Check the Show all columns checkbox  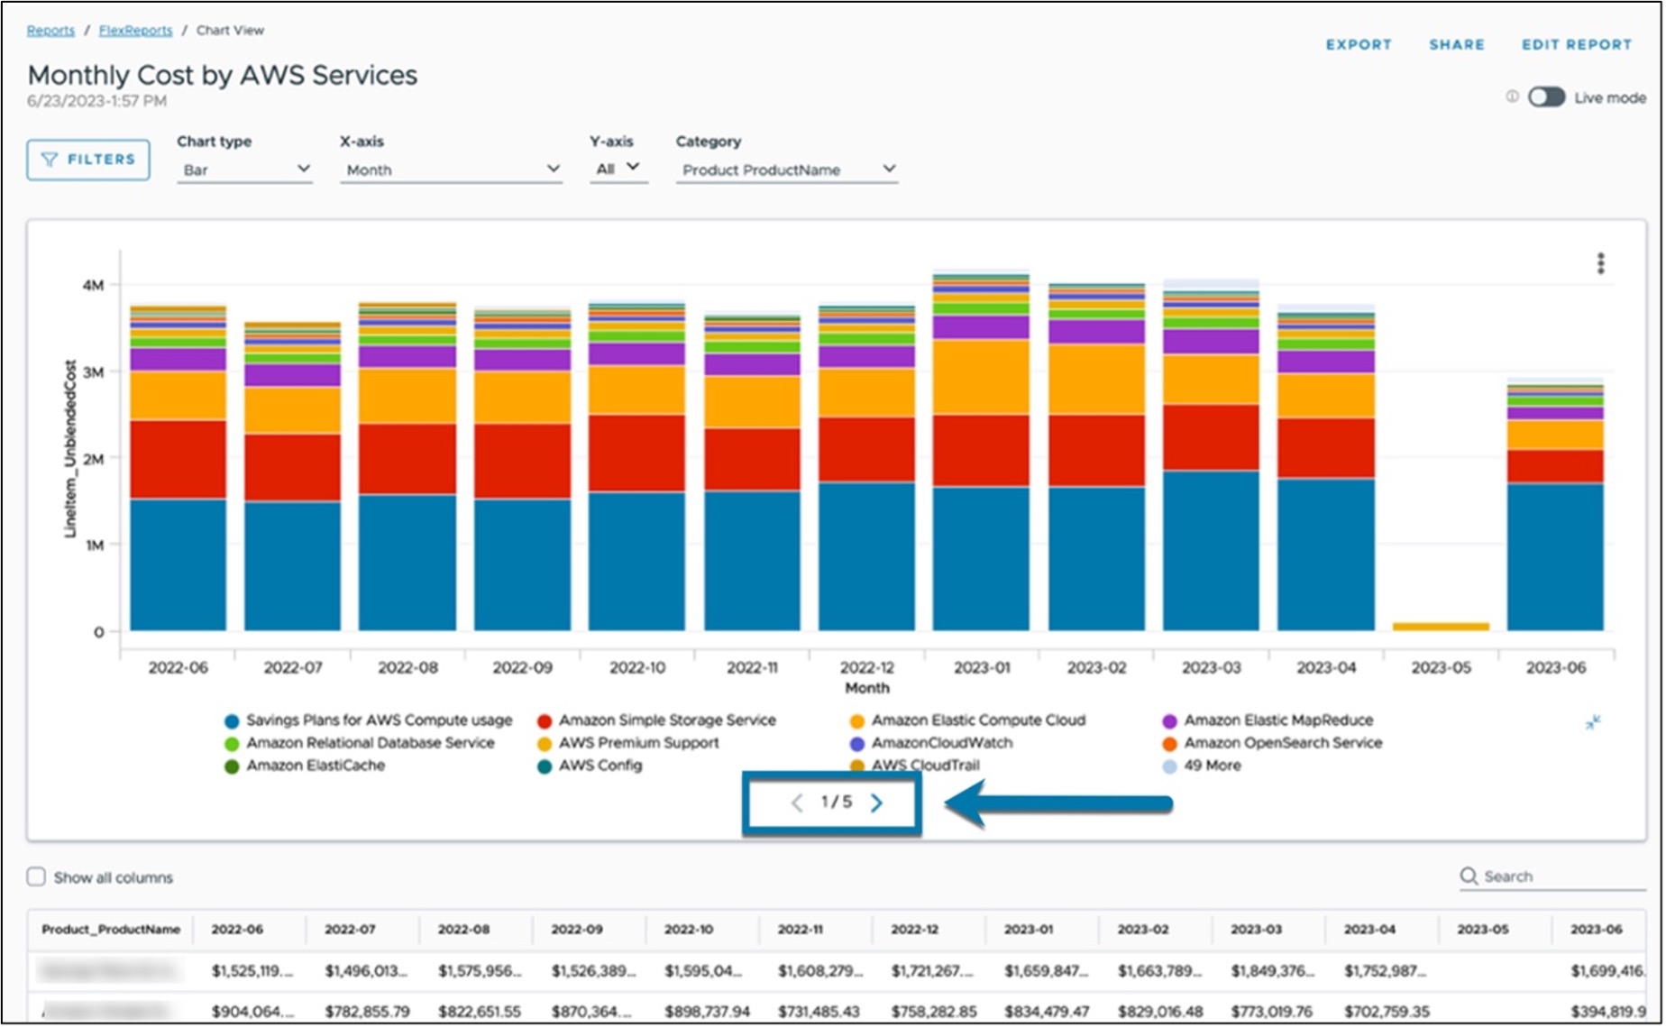(36, 877)
